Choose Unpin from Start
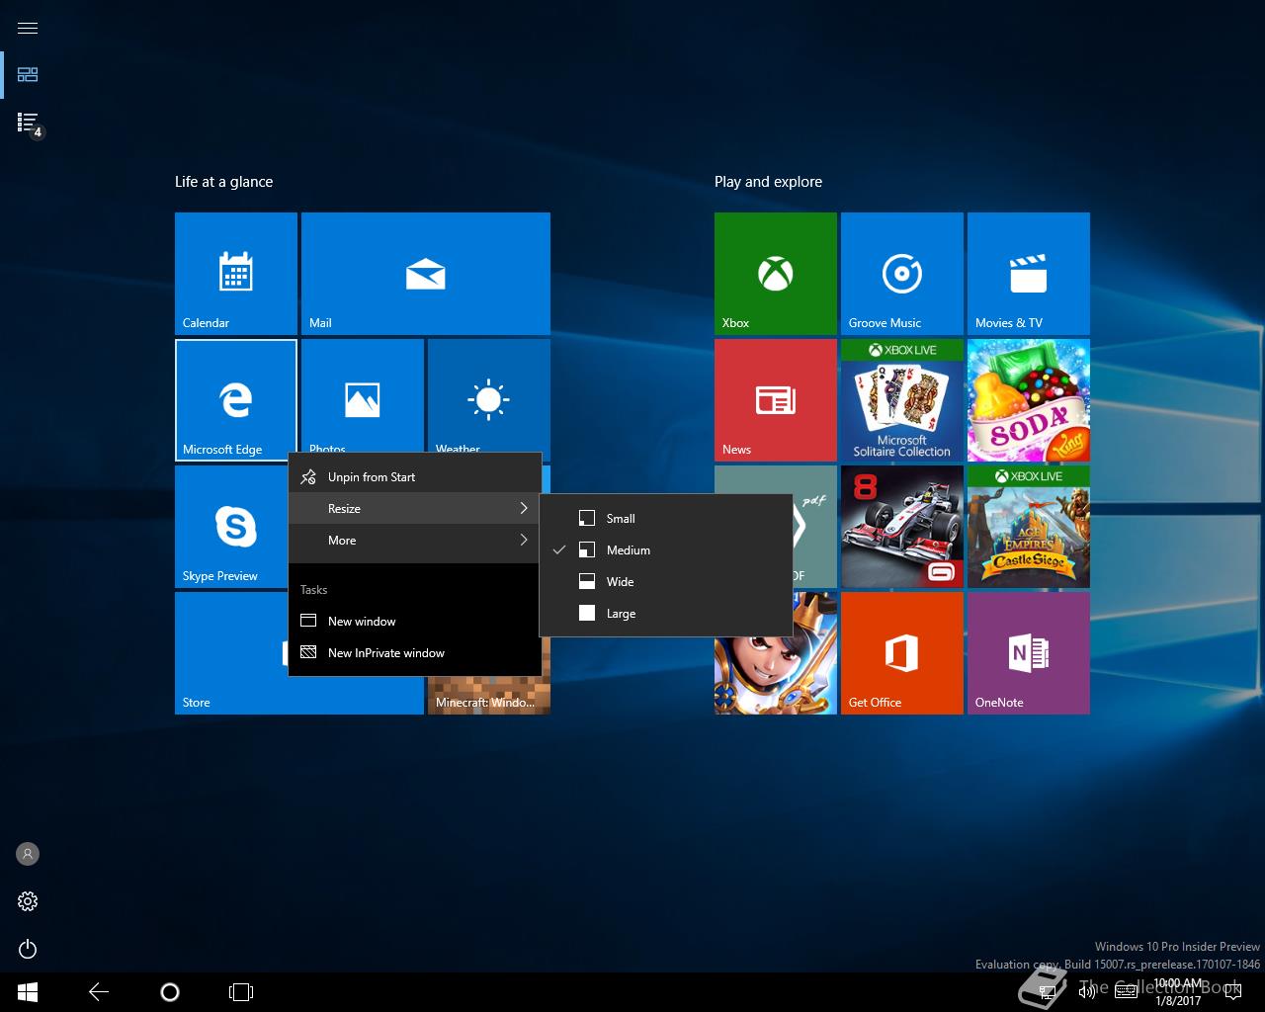 (414, 476)
